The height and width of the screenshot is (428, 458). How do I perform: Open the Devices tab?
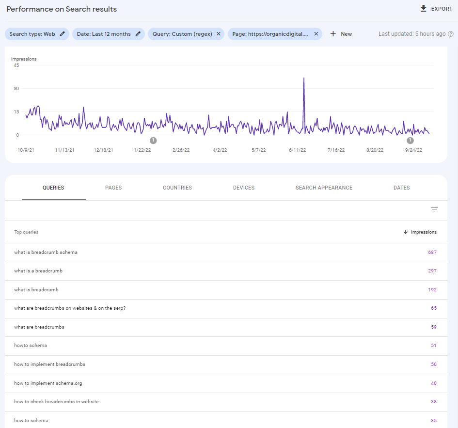point(244,188)
